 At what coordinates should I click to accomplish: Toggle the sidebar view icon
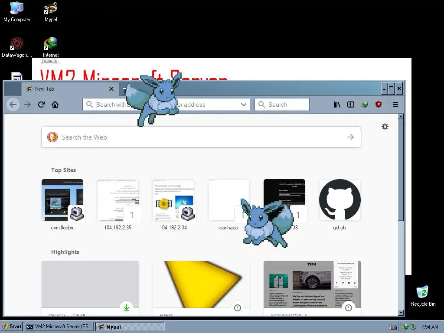tap(350, 104)
